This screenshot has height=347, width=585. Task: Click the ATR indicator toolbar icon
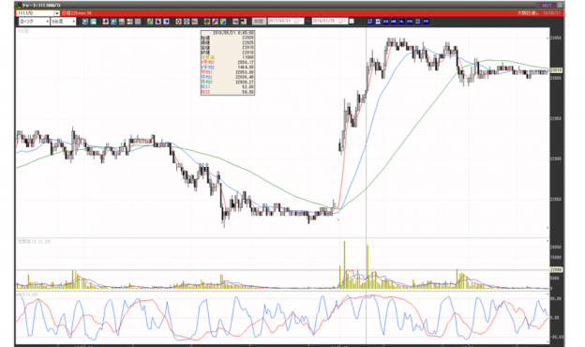(410, 22)
